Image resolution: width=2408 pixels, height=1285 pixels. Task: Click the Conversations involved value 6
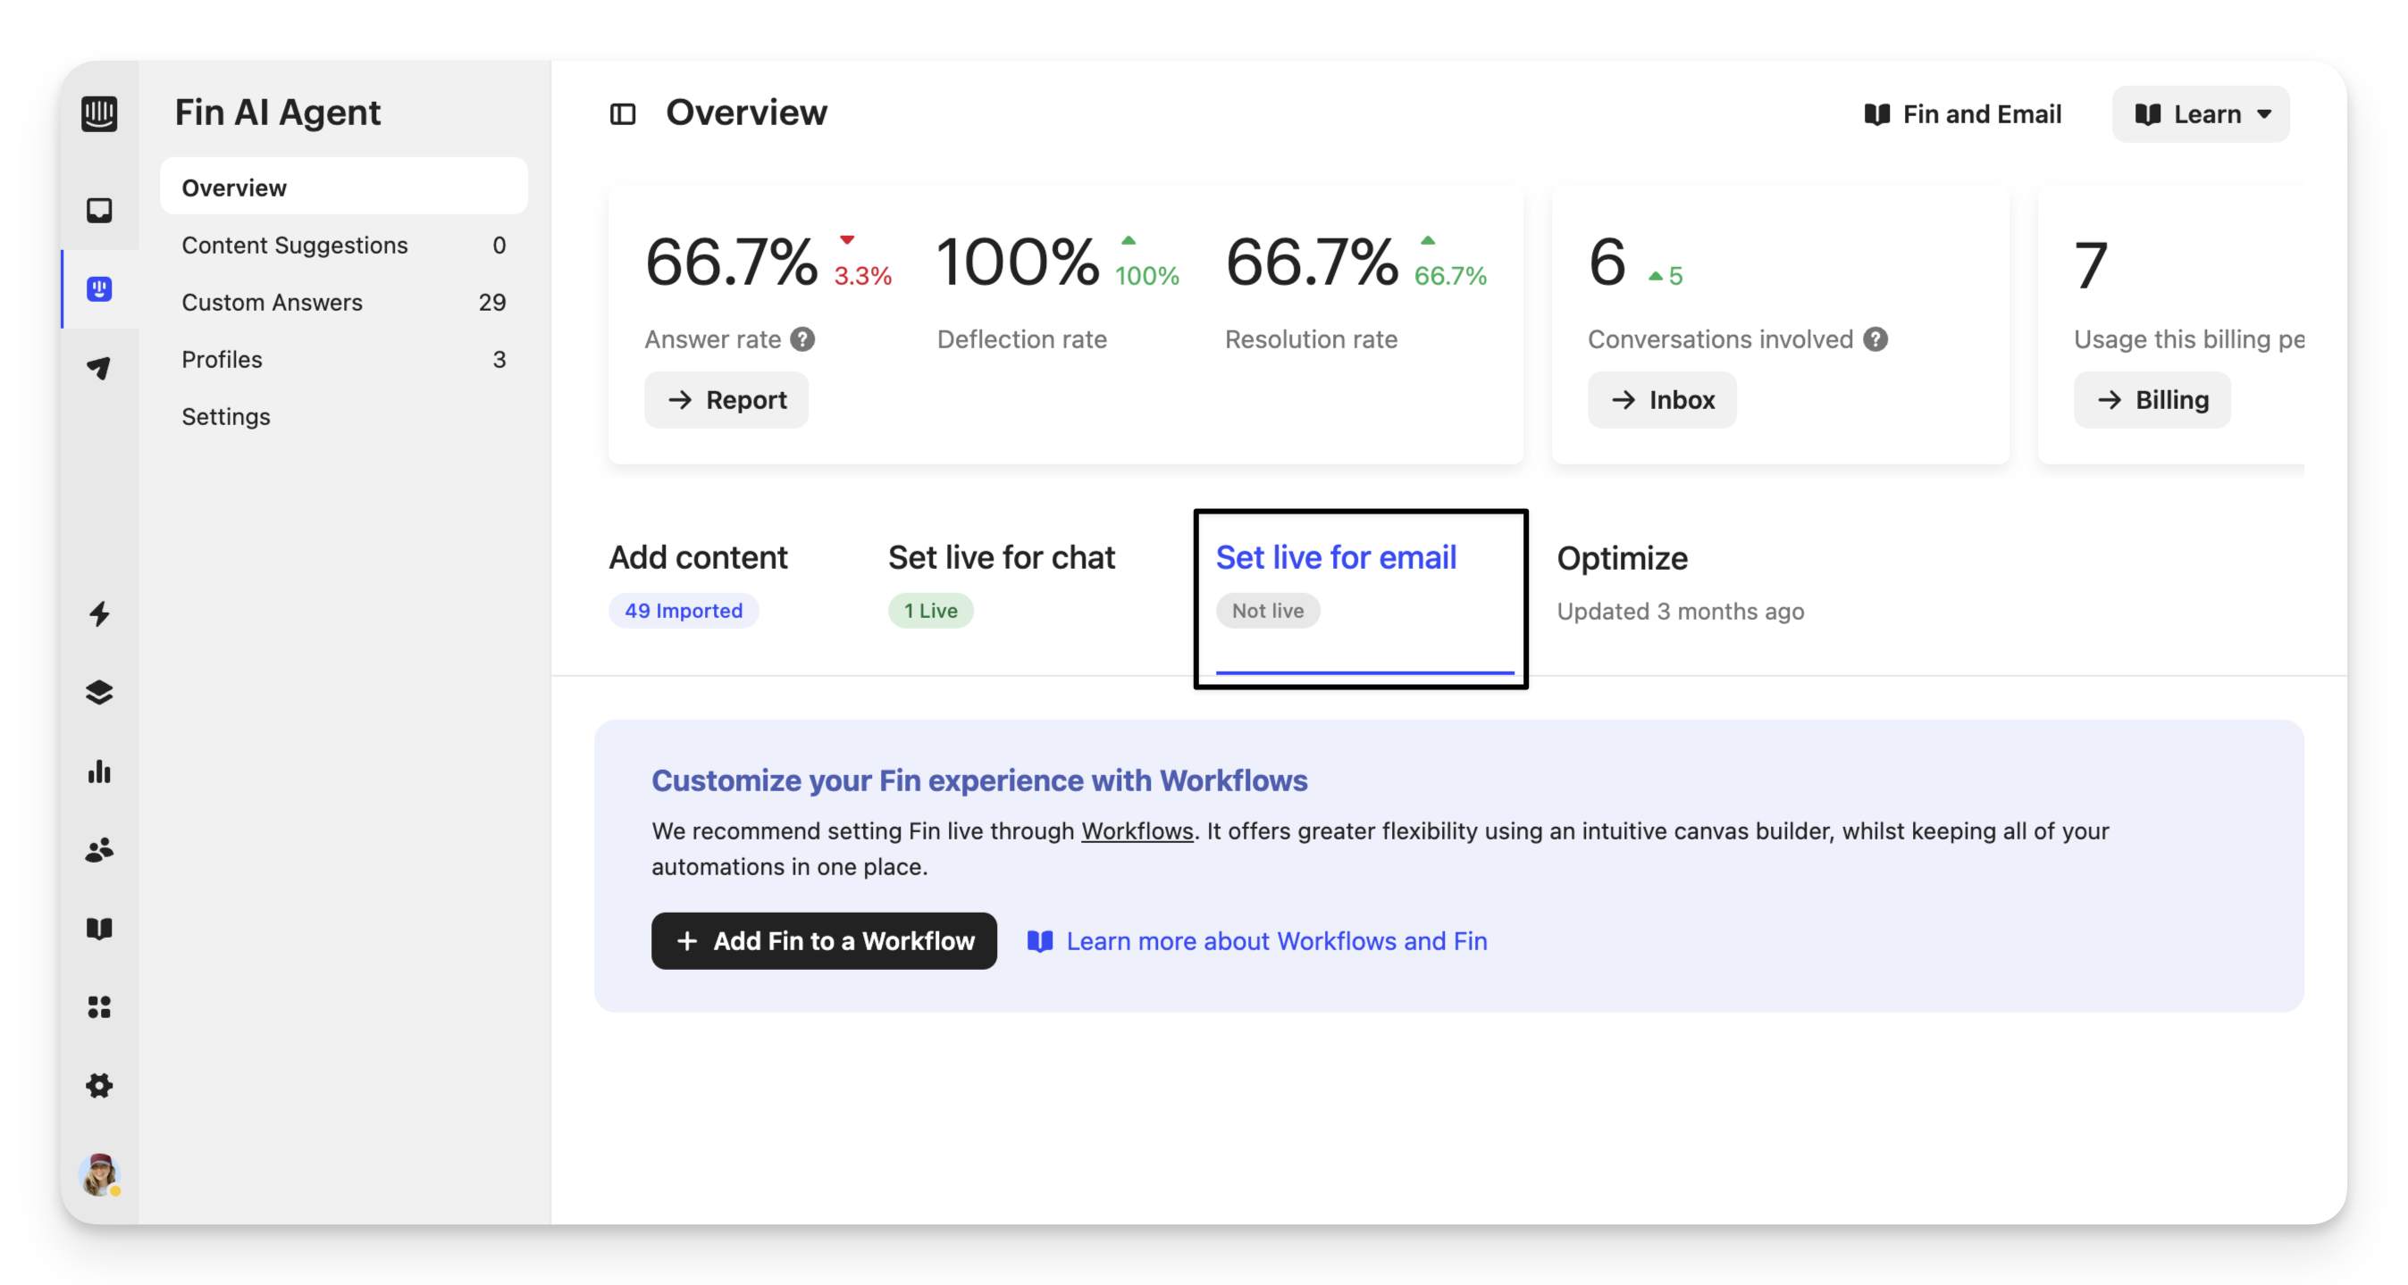point(1607,262)
